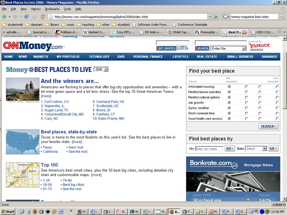287x215 pixels.
Task: Click GO next to the city field
Action: point(230,148)
